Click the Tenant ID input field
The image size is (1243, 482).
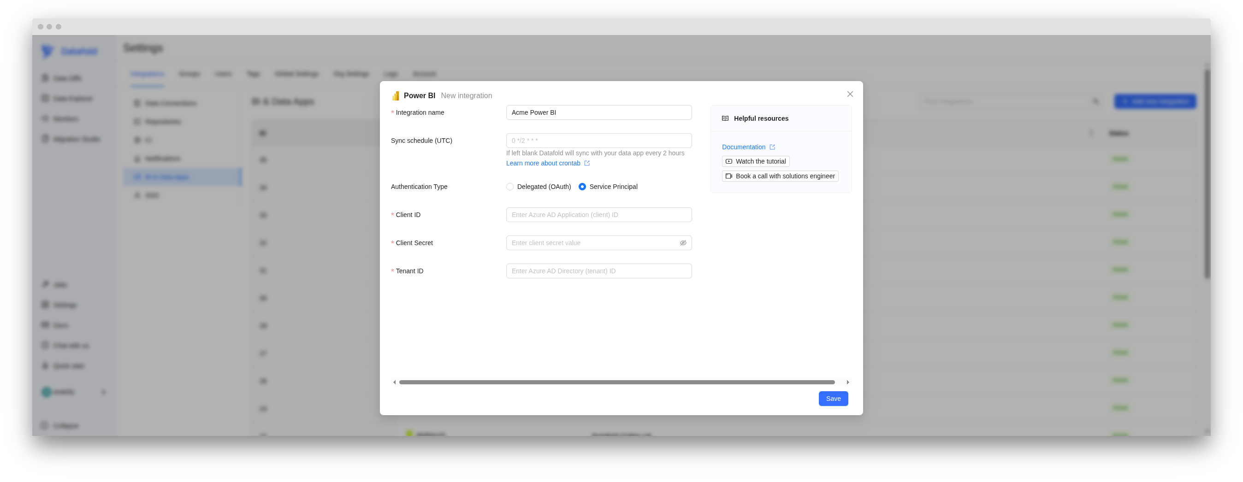[598, 270]
